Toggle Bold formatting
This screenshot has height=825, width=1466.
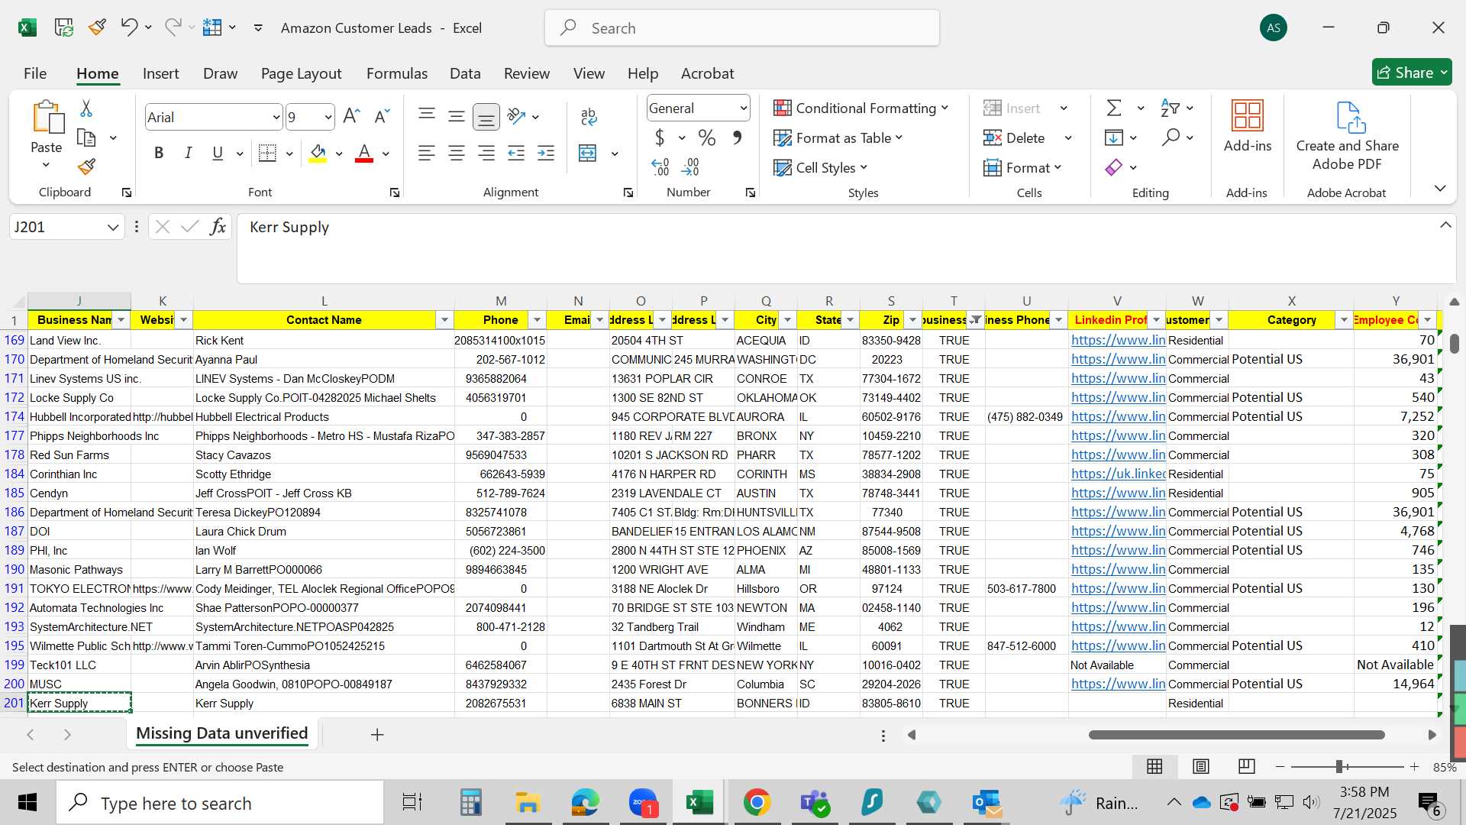point(159,154)
